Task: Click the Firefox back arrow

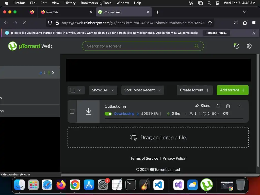Action: click(6, 23)
